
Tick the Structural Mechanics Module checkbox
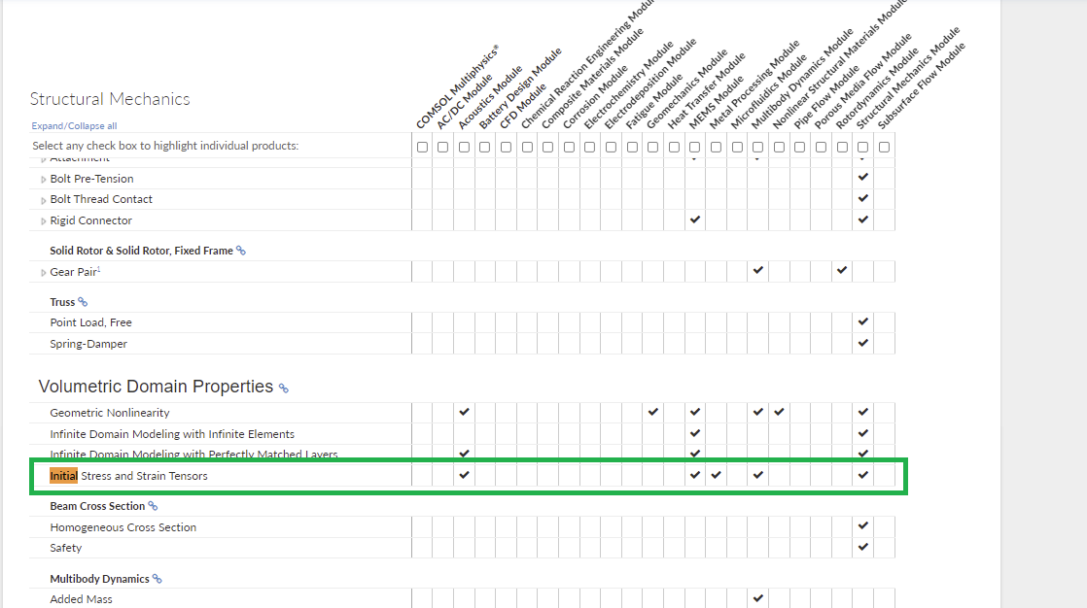coord(862,147)
